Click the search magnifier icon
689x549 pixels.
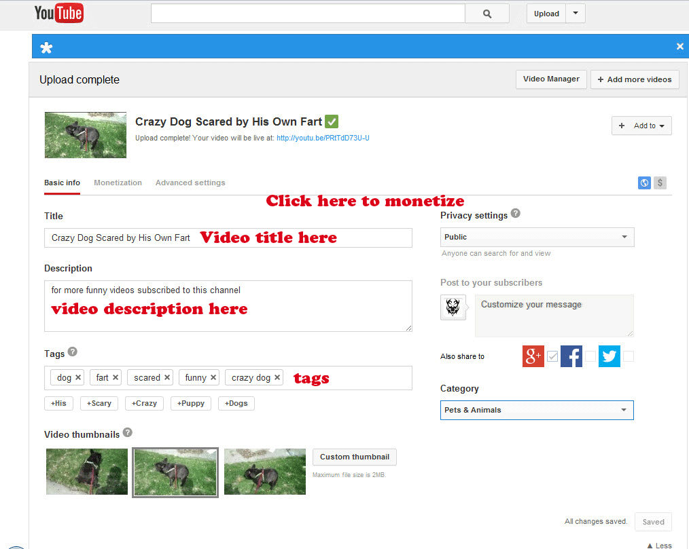click(487, 13)
